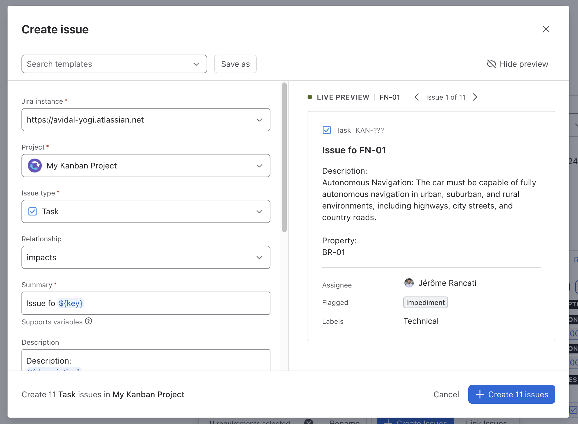This screenshot has height=424, width=578.
Task: Open the Supports variables help icon
Action: (x=88, y=321)
